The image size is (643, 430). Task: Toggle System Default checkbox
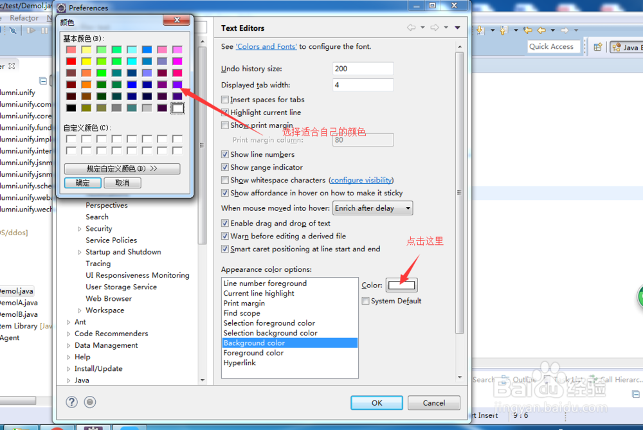365,301
